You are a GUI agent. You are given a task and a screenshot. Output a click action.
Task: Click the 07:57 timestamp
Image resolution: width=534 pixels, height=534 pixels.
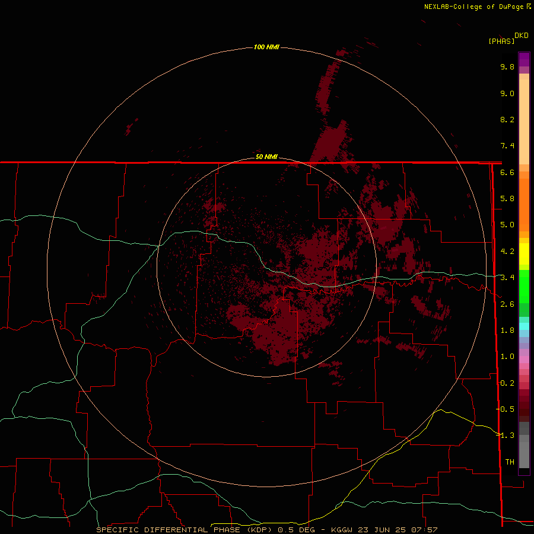[424, 530]
